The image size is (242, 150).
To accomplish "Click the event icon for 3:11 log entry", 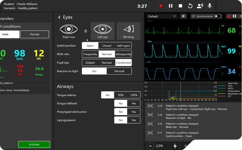I will pyautogui.click(x=150, y=132).
